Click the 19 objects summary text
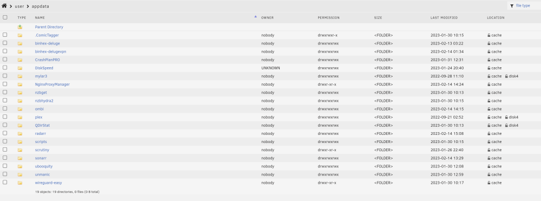Screen dimensions: 541x201 click(x=67, y=192)
